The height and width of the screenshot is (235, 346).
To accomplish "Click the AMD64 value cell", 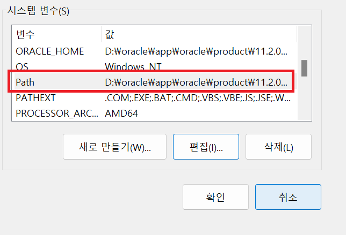I will 121,113.
